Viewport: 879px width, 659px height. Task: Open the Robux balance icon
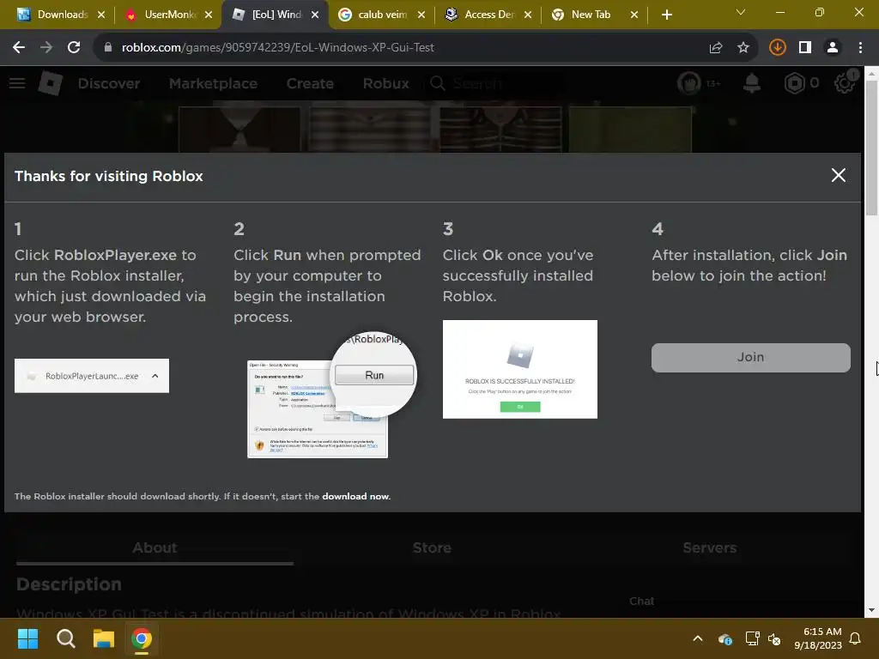coord(794,83)
